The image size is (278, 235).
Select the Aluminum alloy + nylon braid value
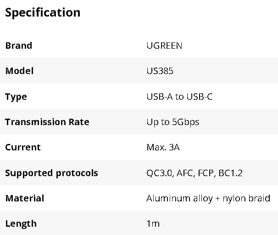(x=208, y=198)
